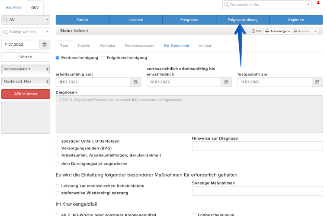Open calendar for 'arbeitsunfähig seit' date
This screenshot has width=327, height=216.
[135, 82]
